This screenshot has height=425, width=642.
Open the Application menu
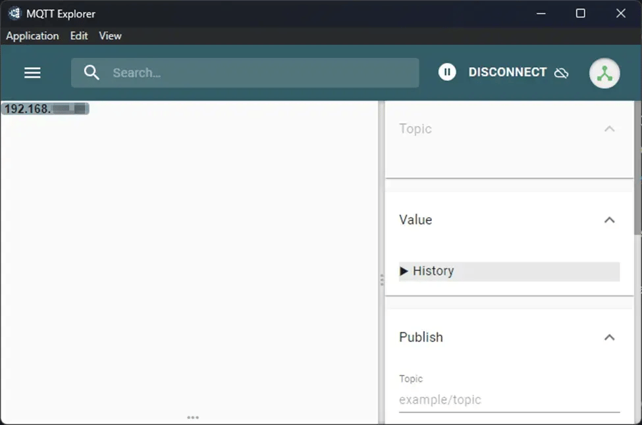32,36
